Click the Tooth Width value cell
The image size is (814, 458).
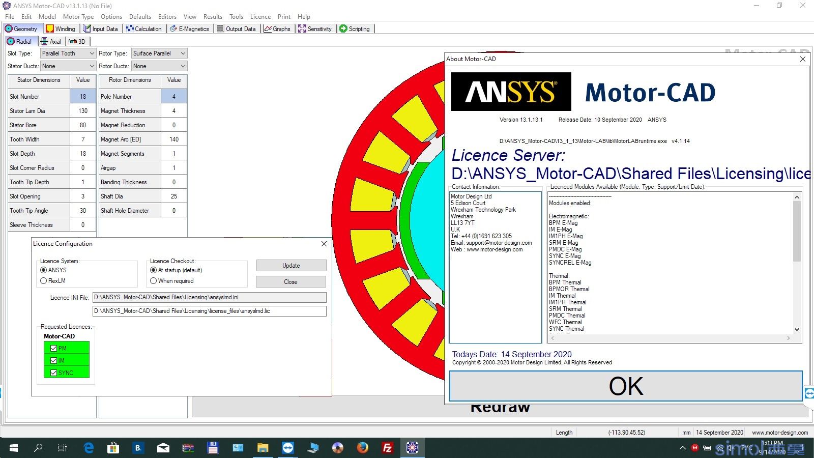[x=83, y=139]
